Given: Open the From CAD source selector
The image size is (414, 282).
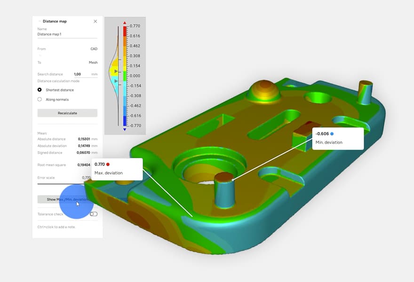Looking at the screenshot, I should [x=94, y=49].
